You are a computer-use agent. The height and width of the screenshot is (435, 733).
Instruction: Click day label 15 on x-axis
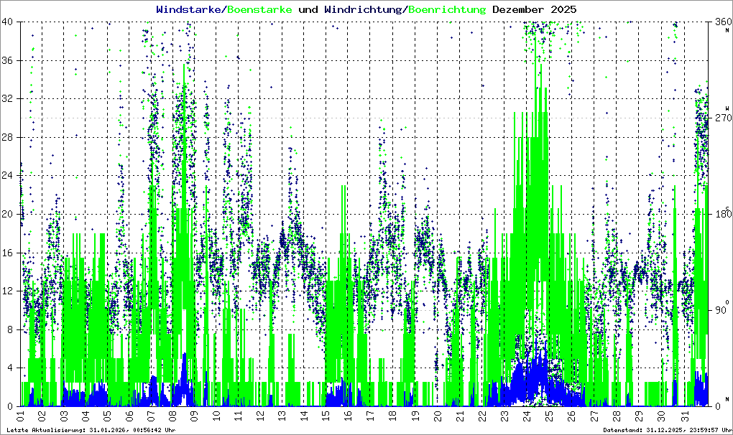pyautogui.click(x=326, y=416)
